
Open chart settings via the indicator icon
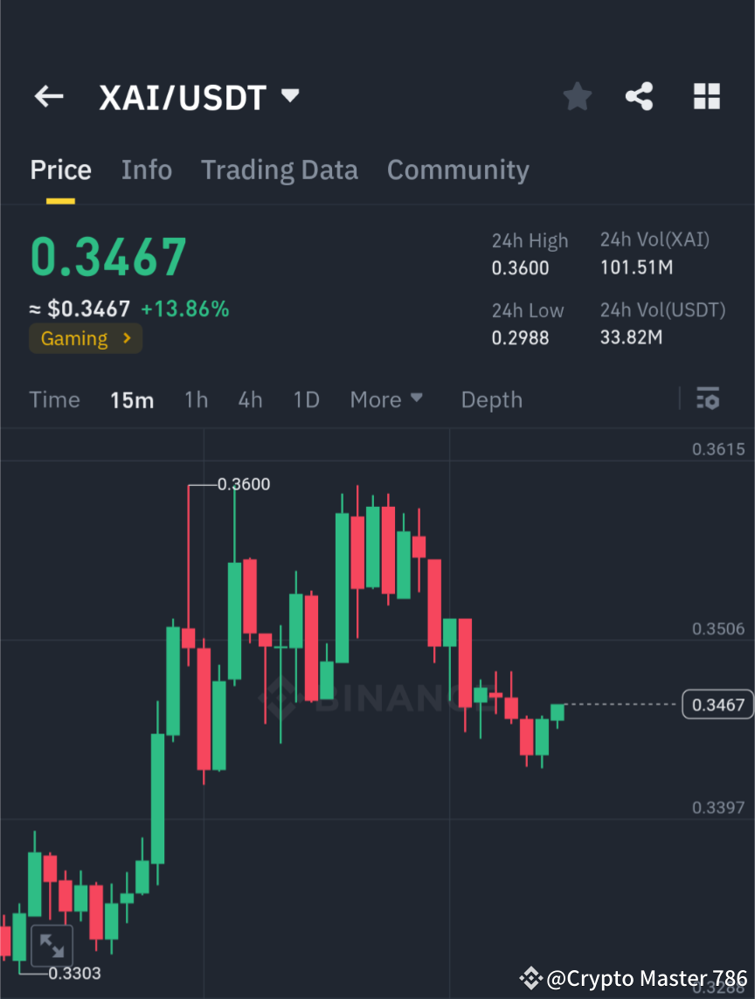pos(708,399)
